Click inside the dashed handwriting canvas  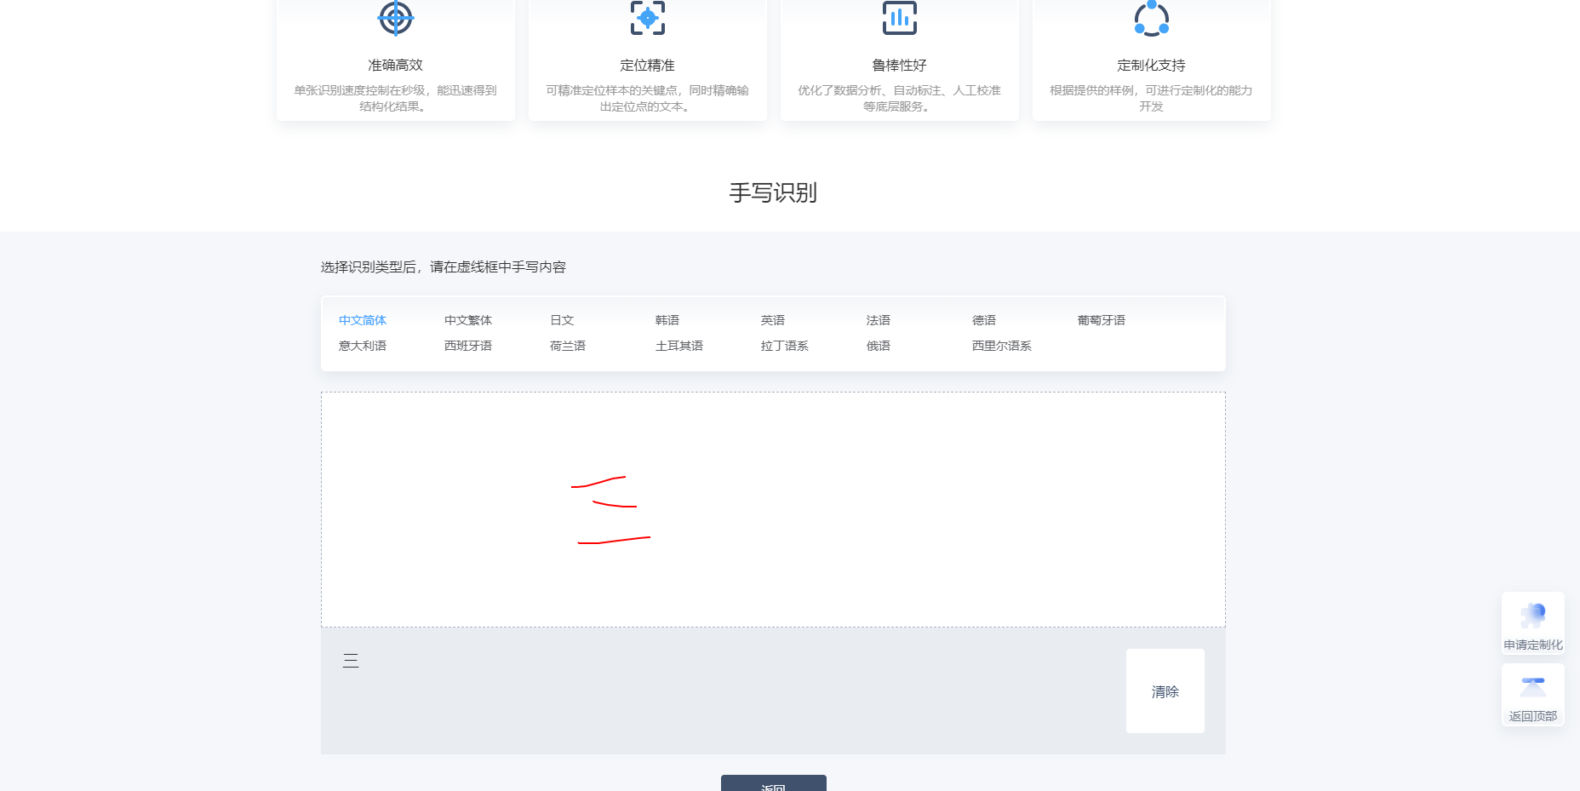[x=773, y=509]
